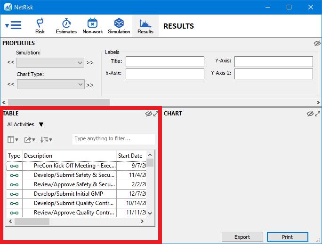Maximize the Table panel
The height and width of the screenshot is (244, 322).
(156, 114)
